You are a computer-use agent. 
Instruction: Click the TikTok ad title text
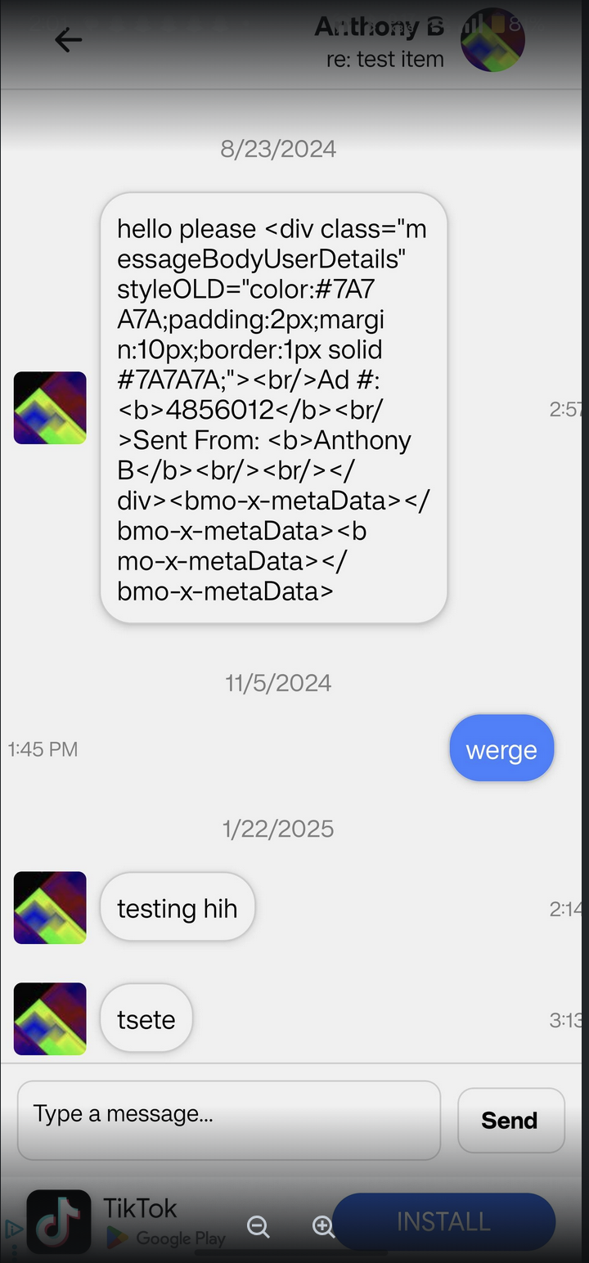140,1208
